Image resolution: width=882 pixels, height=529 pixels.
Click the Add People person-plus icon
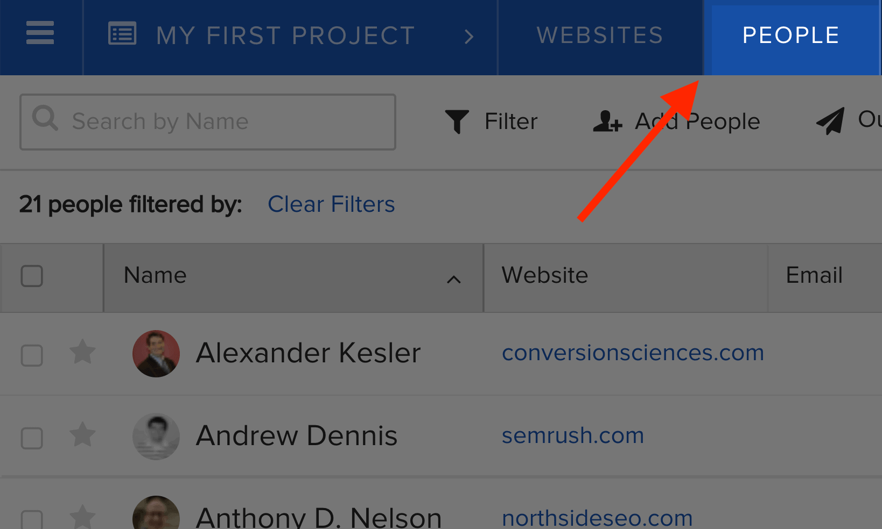pos(607,121)
